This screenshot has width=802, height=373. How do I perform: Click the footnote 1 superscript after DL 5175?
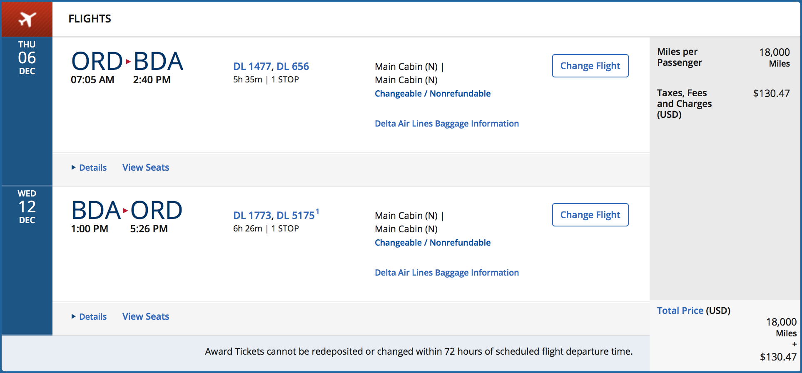coord(317,211)
